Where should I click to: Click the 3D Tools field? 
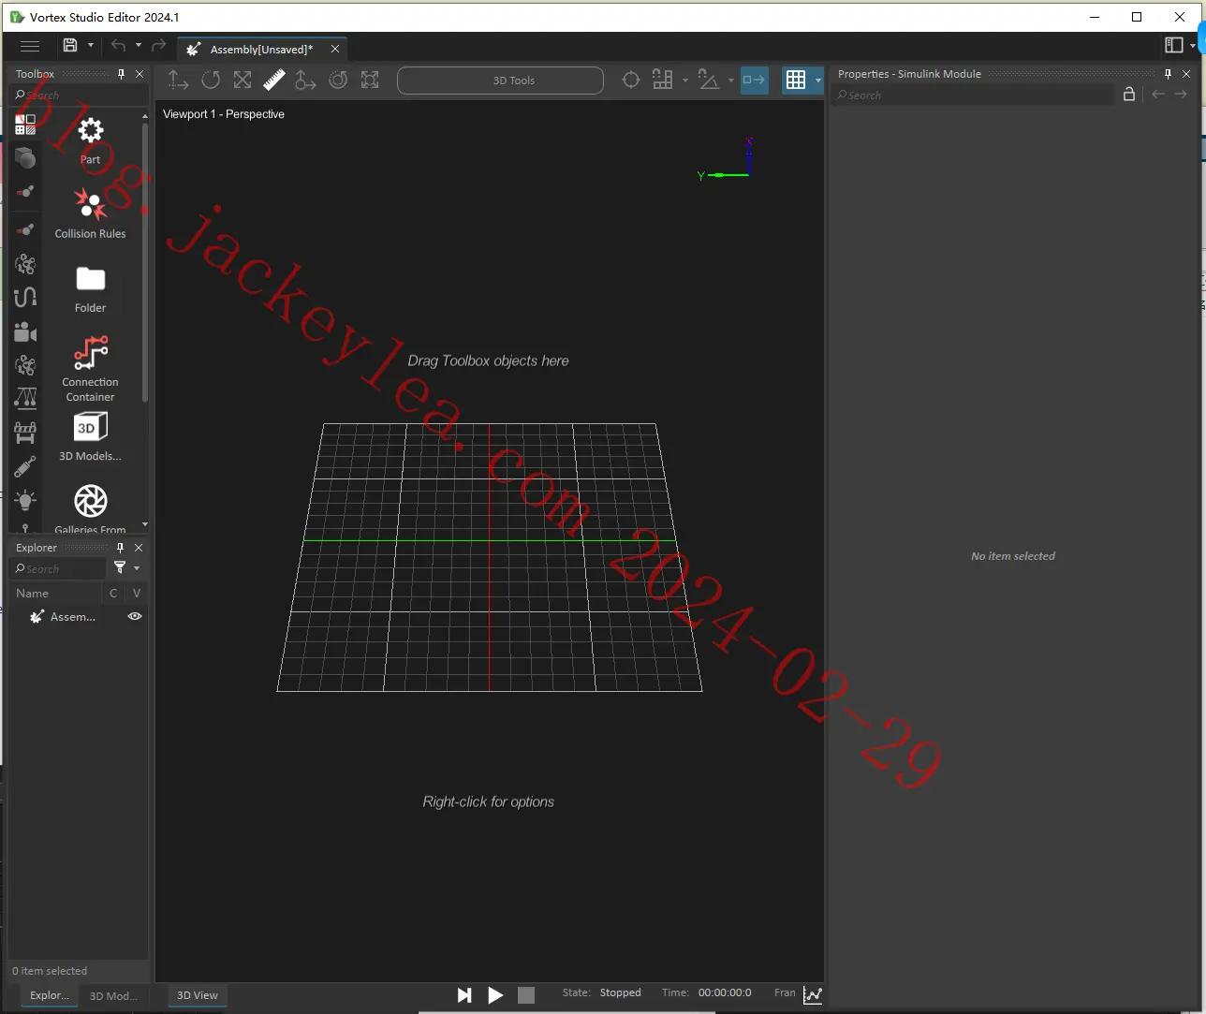[x=500, y=81]
